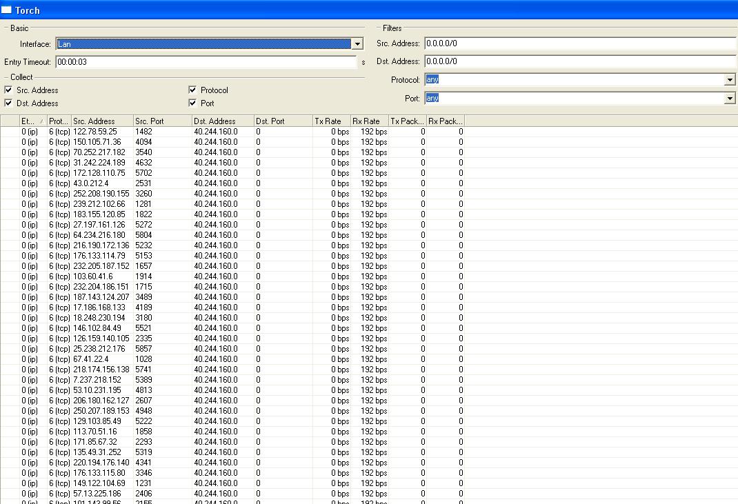Select the row with source 25.238.212.176

(x=232, y=349)
